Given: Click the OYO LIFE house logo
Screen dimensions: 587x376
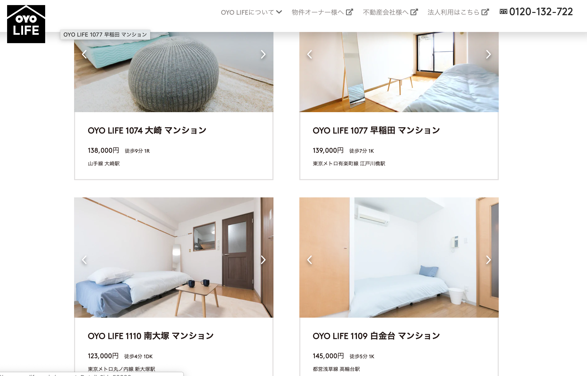Looking at the screenshot, I should pyautogui.click(x=26, y=24).
